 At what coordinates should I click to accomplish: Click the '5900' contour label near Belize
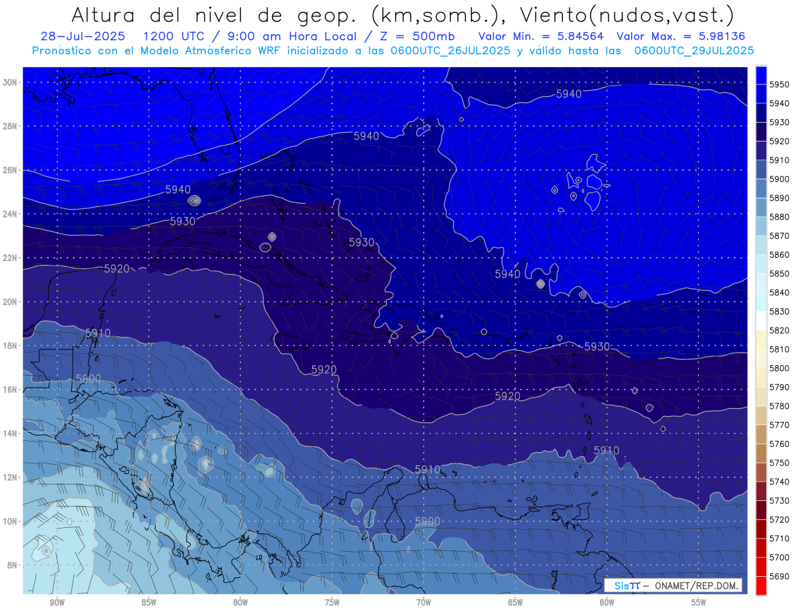[88, 378]
